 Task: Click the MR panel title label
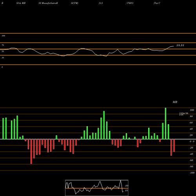(x=175, y=102)
